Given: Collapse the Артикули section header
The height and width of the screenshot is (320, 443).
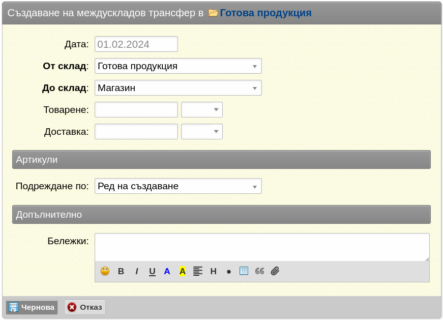Looking at the screenshot, I should [222, 159].
